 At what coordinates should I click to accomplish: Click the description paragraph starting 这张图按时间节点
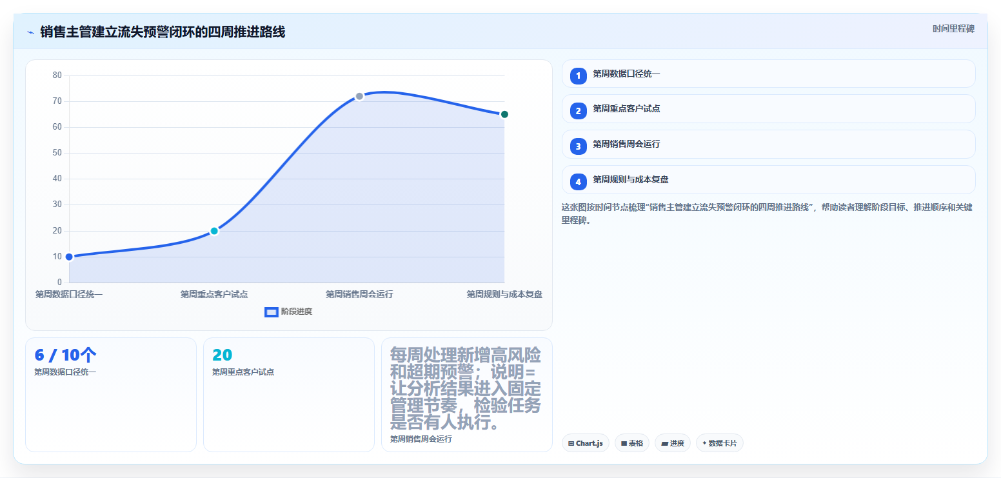pos(768,214)
